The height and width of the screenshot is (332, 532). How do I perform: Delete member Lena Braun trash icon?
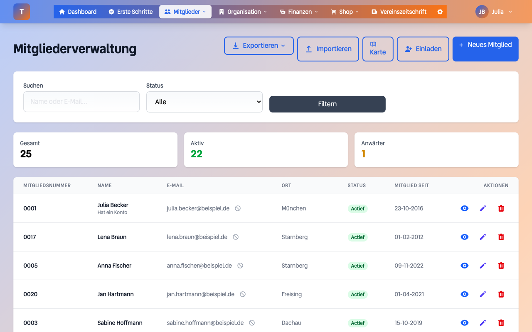click(501, 237)
